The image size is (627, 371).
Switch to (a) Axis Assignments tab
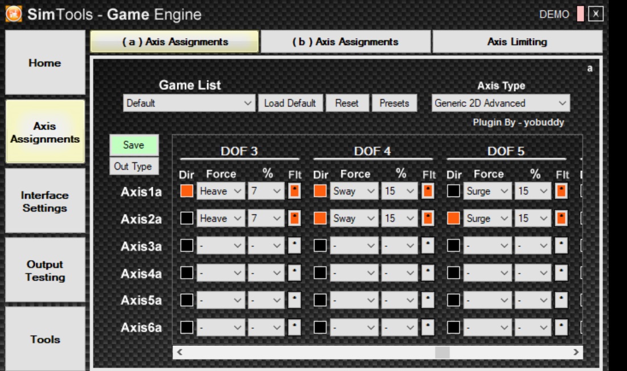pos(175,42)
